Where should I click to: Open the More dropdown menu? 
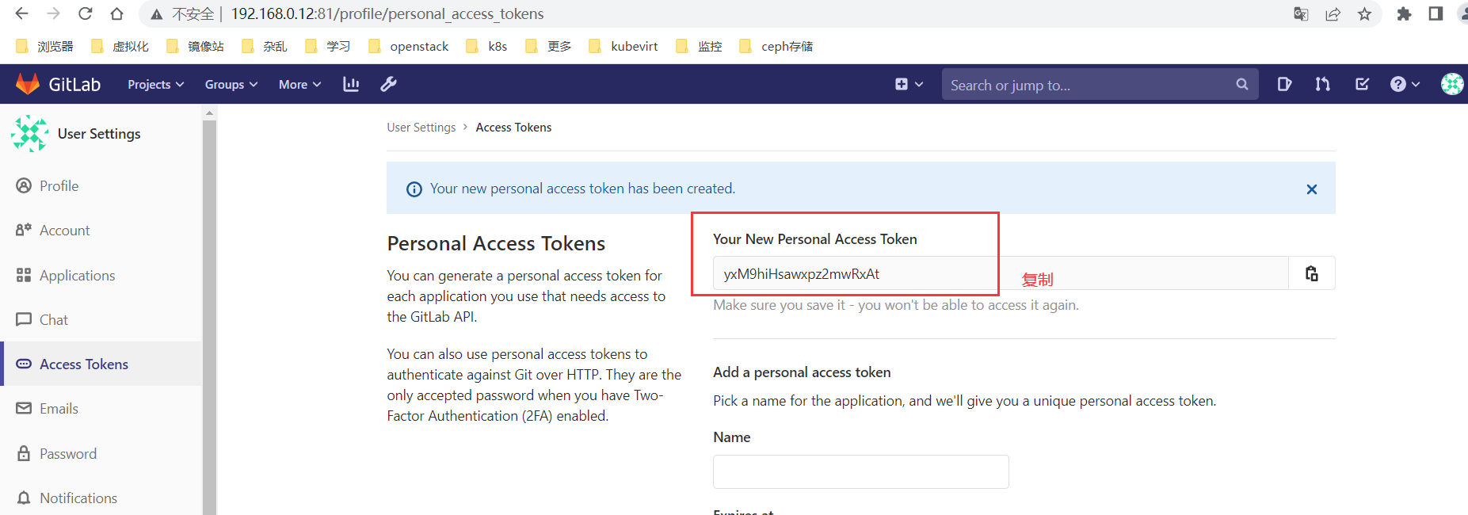pos(299,85)
